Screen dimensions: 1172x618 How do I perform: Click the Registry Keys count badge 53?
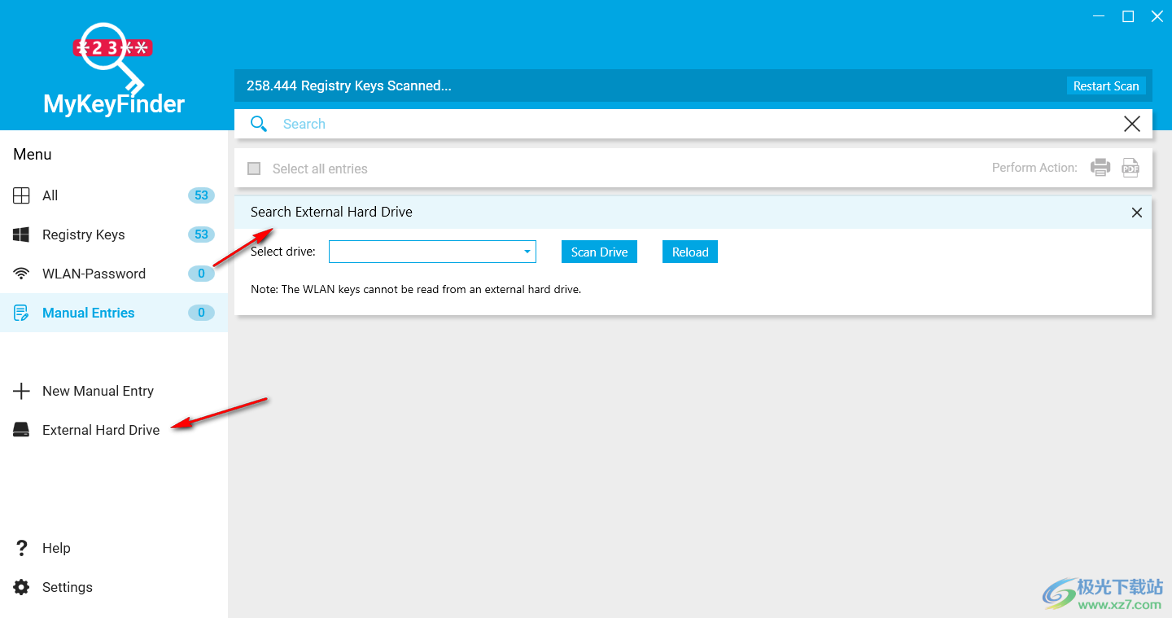pyautogui.click(x=201, y=234)
